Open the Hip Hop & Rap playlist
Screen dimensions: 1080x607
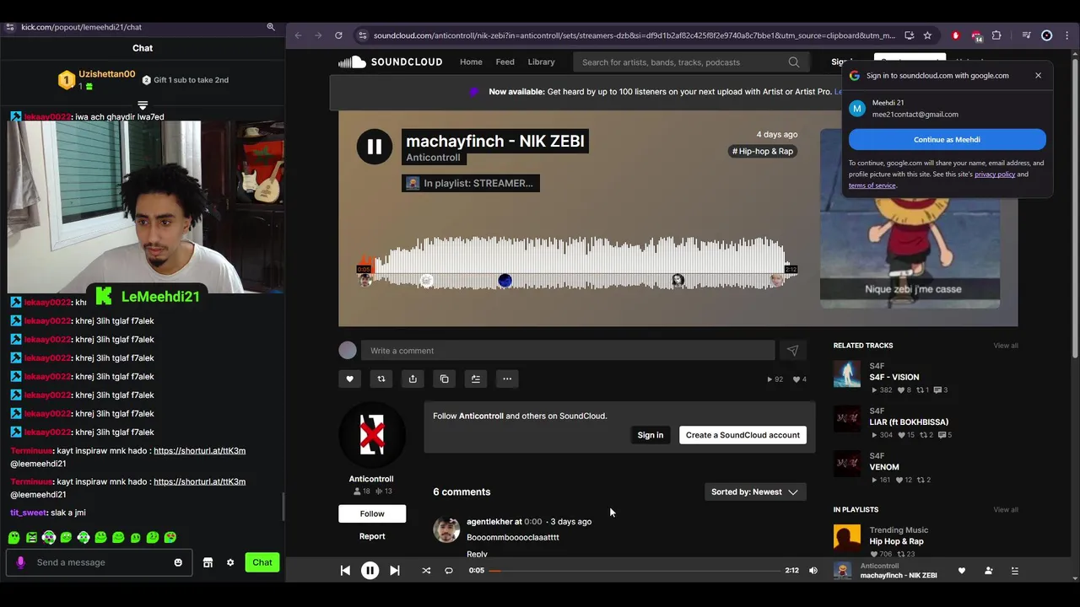pyautogui.click(x=896, y=541)
